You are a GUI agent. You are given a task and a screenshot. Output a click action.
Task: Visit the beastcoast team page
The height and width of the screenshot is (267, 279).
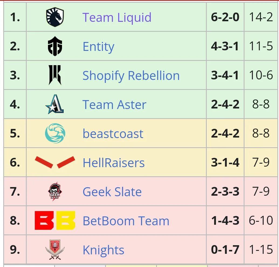(x=113, y=134)
